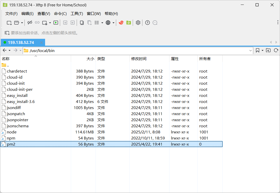Open the 窗口(W) menu
Image resolution: width=280 pixels, height=193 pixels.
(x=94, y=14)
